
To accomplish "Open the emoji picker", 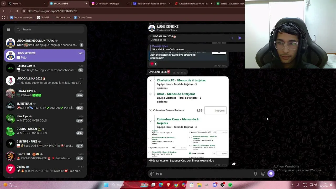I will 263,174.
